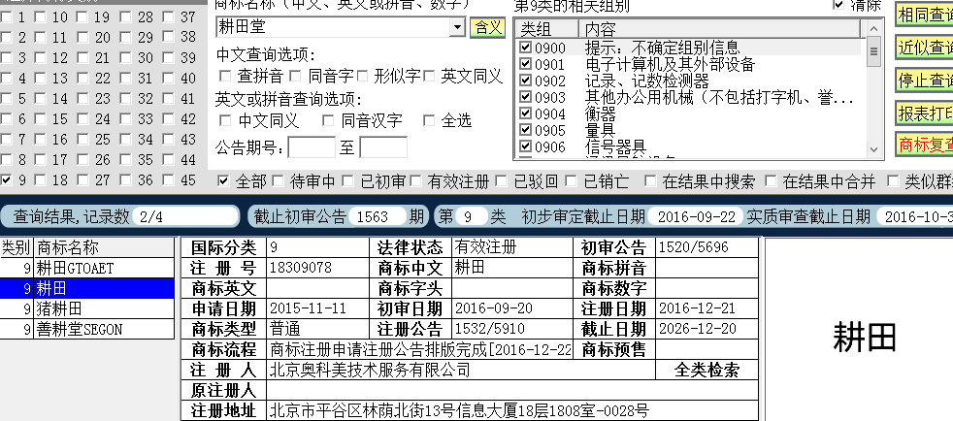Click the 内容 column header
This screenshot has width=953, height=421.
pyautogui.click(x=720, y=28)
